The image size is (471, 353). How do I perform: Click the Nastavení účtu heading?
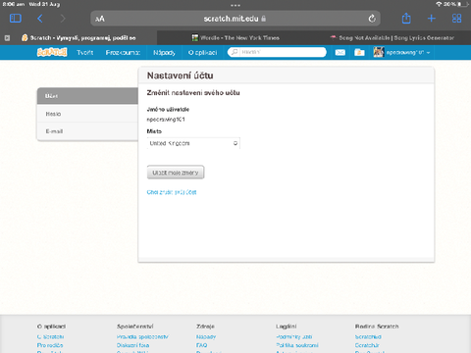tap(181, 76)
